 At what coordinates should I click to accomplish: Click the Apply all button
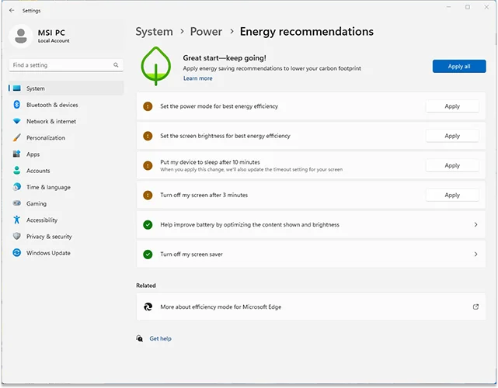coord(459,66)
